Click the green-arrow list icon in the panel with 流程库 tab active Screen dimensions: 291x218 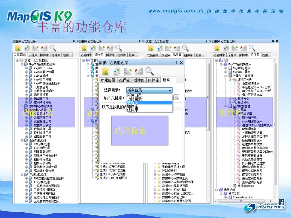tap(101, 48)
